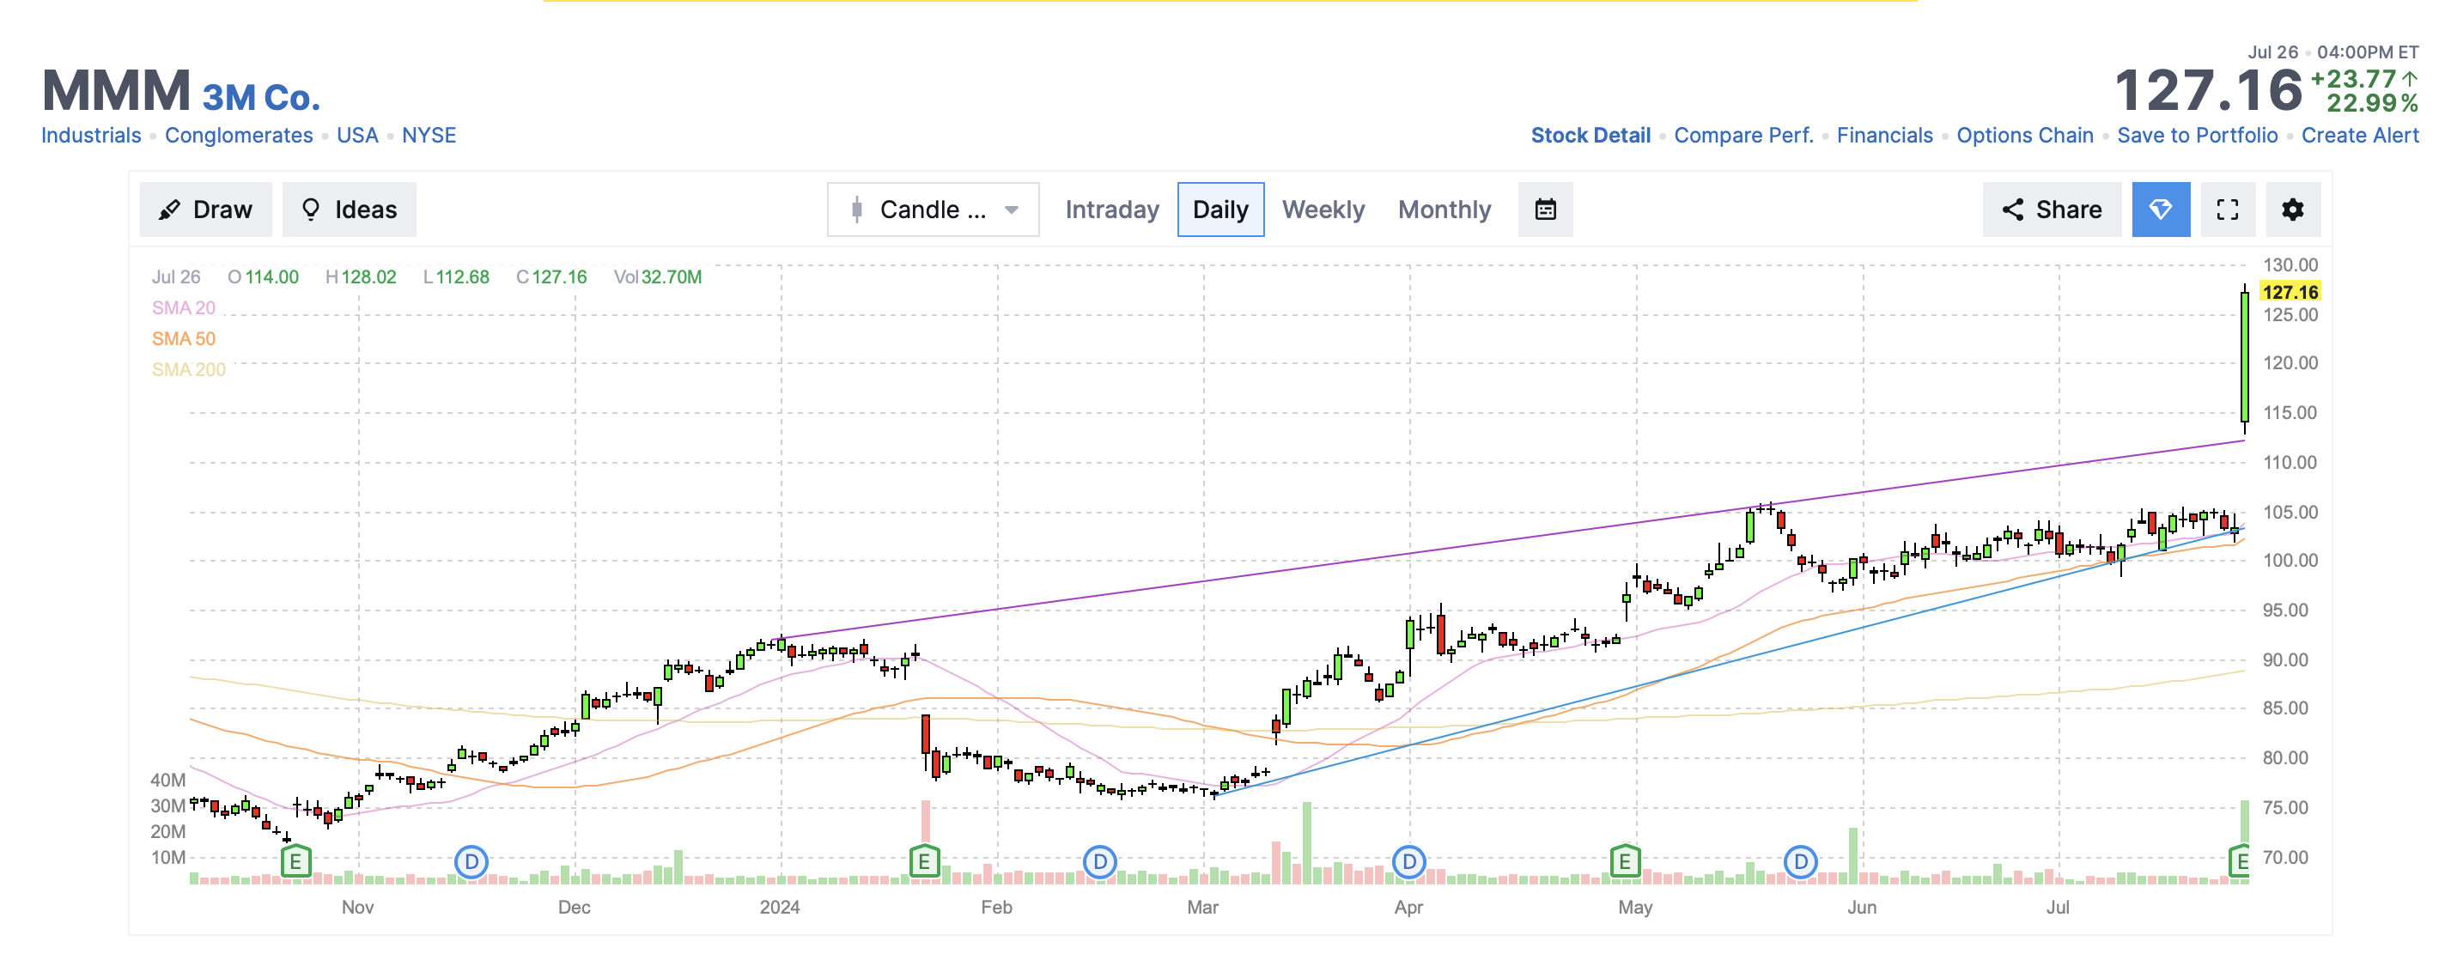This screenshot has height=960, width=2451.
Task: Open the Ideas lightbulb button
Action: pos(350,210)
